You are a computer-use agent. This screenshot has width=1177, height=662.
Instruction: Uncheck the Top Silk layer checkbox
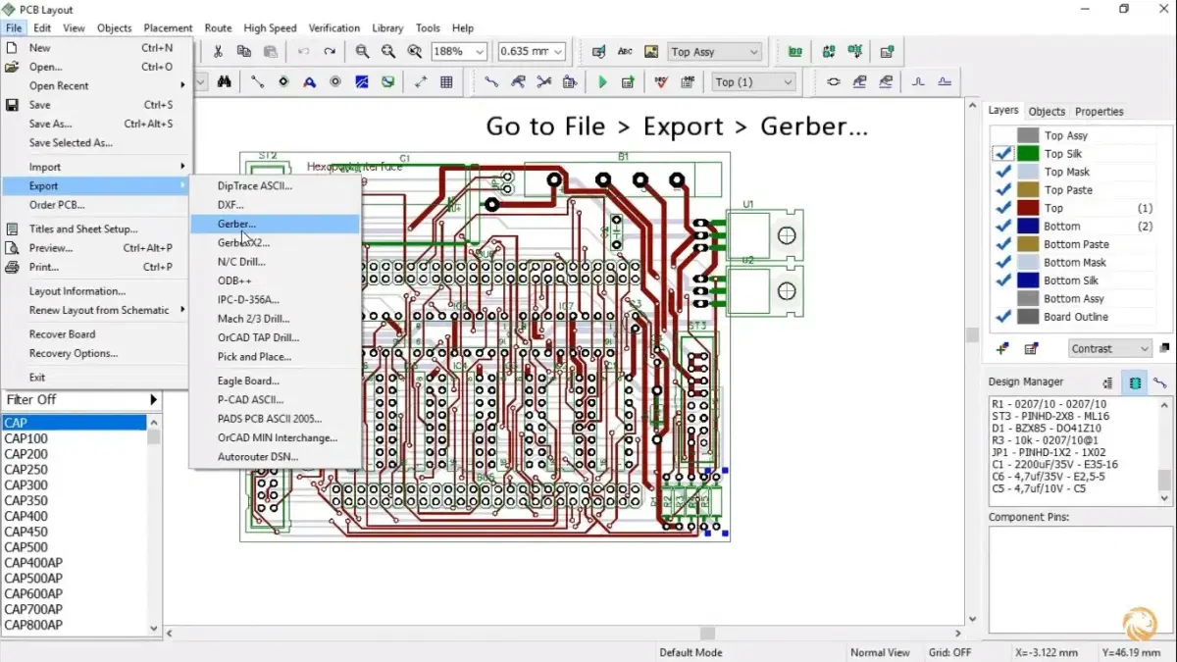click(x=1002, y=154)
